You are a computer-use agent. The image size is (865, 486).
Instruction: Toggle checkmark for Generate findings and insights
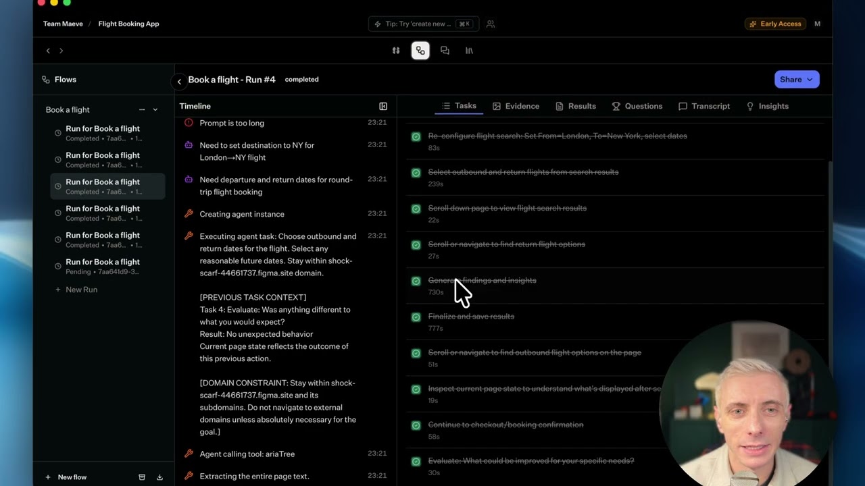pos(416,281)
